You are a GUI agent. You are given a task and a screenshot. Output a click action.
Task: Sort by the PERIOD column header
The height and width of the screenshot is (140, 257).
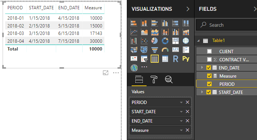[15, 8]
